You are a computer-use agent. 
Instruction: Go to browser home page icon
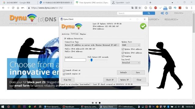[x=18, y=8]
